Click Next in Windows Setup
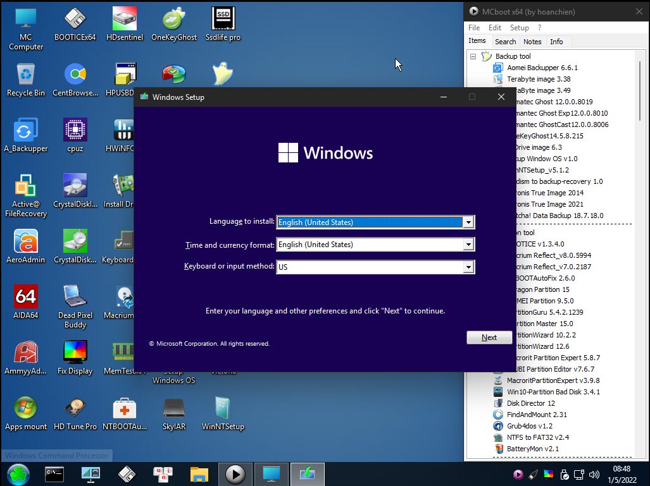Viewport: 650px width, 486px height. (489, 337)
